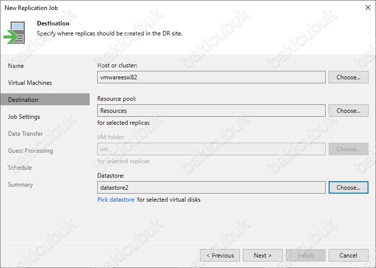376x268 pixels.
Task: Choose a datastore
Action: coord(348,187)
